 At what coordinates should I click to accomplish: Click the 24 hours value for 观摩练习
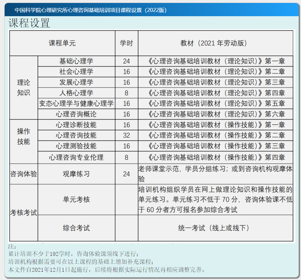126,174
